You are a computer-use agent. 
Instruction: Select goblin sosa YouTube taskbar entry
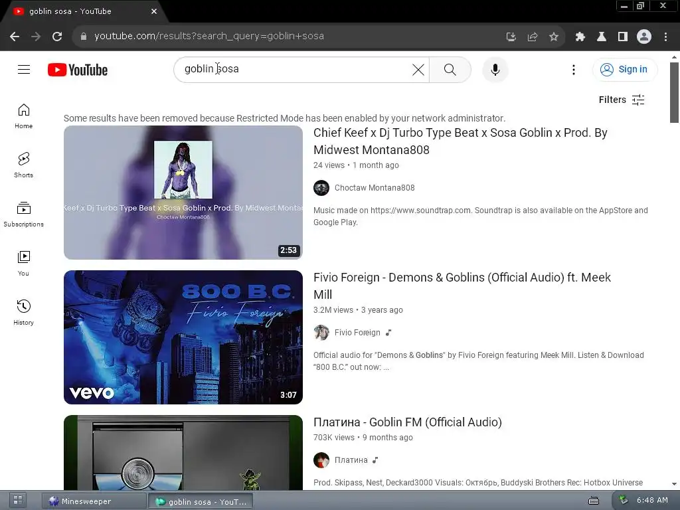click(201, 501)
